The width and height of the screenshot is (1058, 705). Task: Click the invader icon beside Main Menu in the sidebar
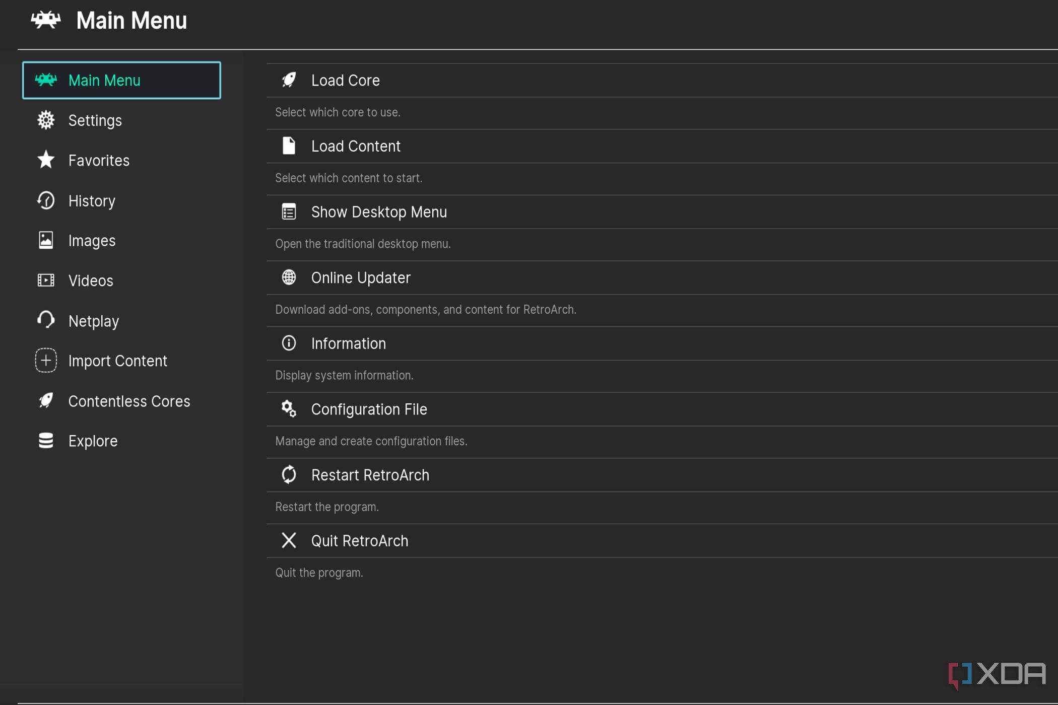pos(46,80)
